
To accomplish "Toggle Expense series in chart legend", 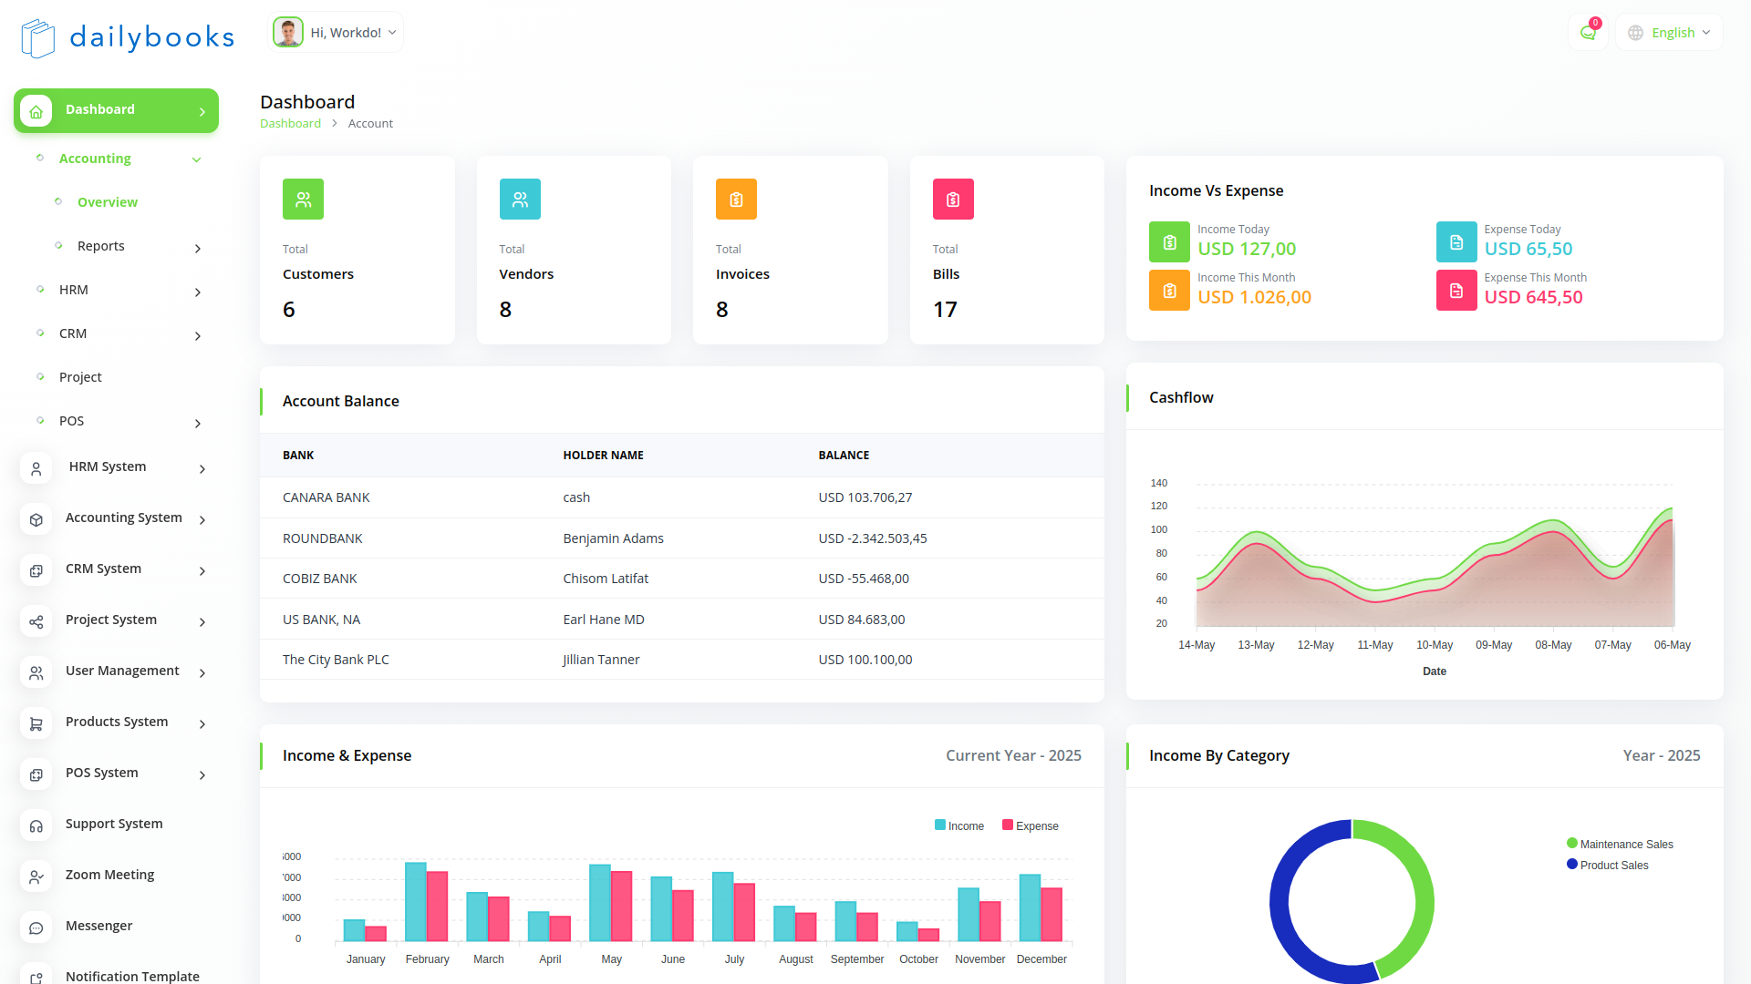I will coord(1030,825).
